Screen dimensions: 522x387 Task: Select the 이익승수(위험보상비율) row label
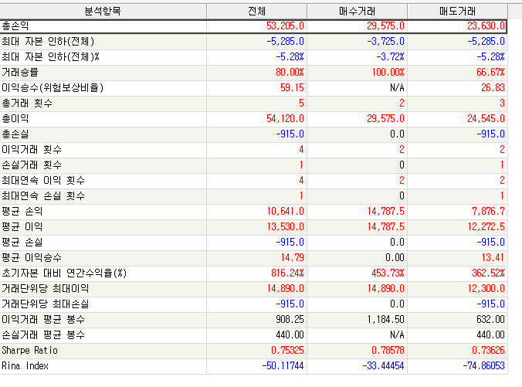53,87
